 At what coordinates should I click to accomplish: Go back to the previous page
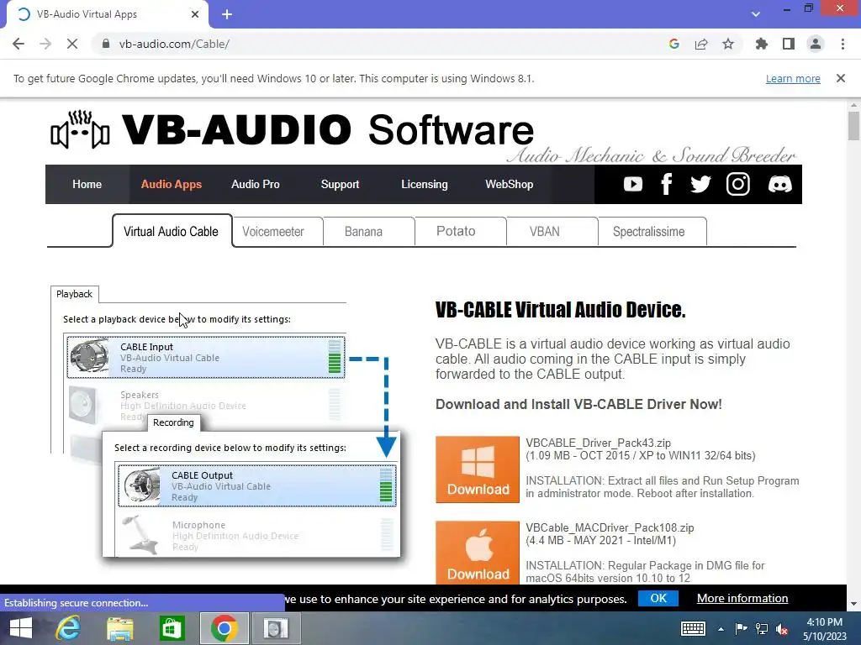(18, 44)
